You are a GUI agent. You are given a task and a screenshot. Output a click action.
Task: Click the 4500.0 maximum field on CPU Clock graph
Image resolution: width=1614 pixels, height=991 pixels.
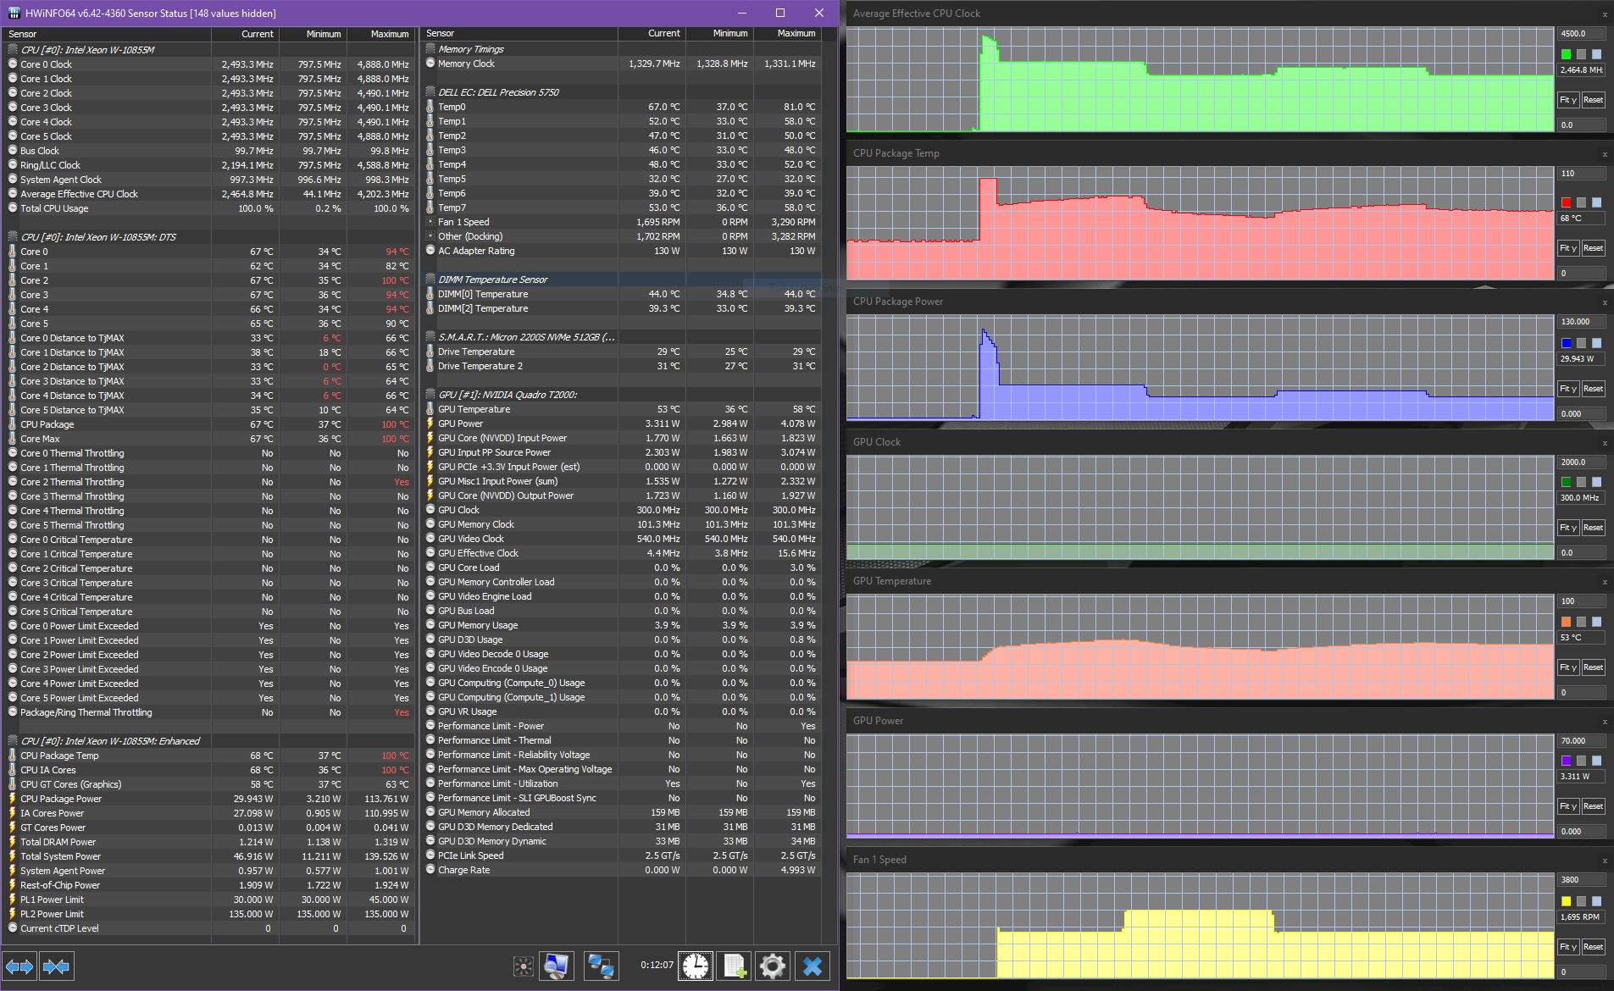coord(1582,34)
